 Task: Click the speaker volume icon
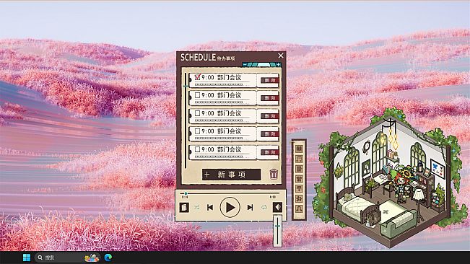click(x=277, y=207)
